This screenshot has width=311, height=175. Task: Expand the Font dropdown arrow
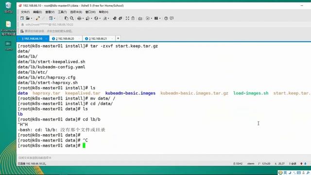click(x=108, y=18)
